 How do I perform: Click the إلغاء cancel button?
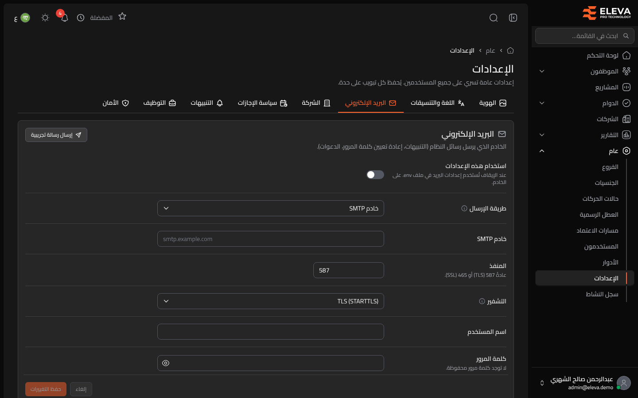[x=81, y=389]
